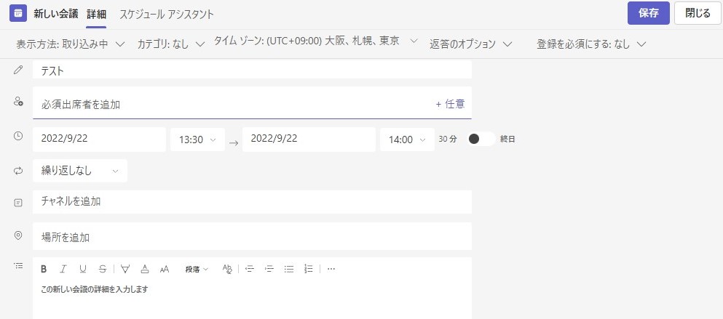The width and height of the screenshot is (723, 319).
Task: Increase paragraph indent
Action: coord(269,270)
